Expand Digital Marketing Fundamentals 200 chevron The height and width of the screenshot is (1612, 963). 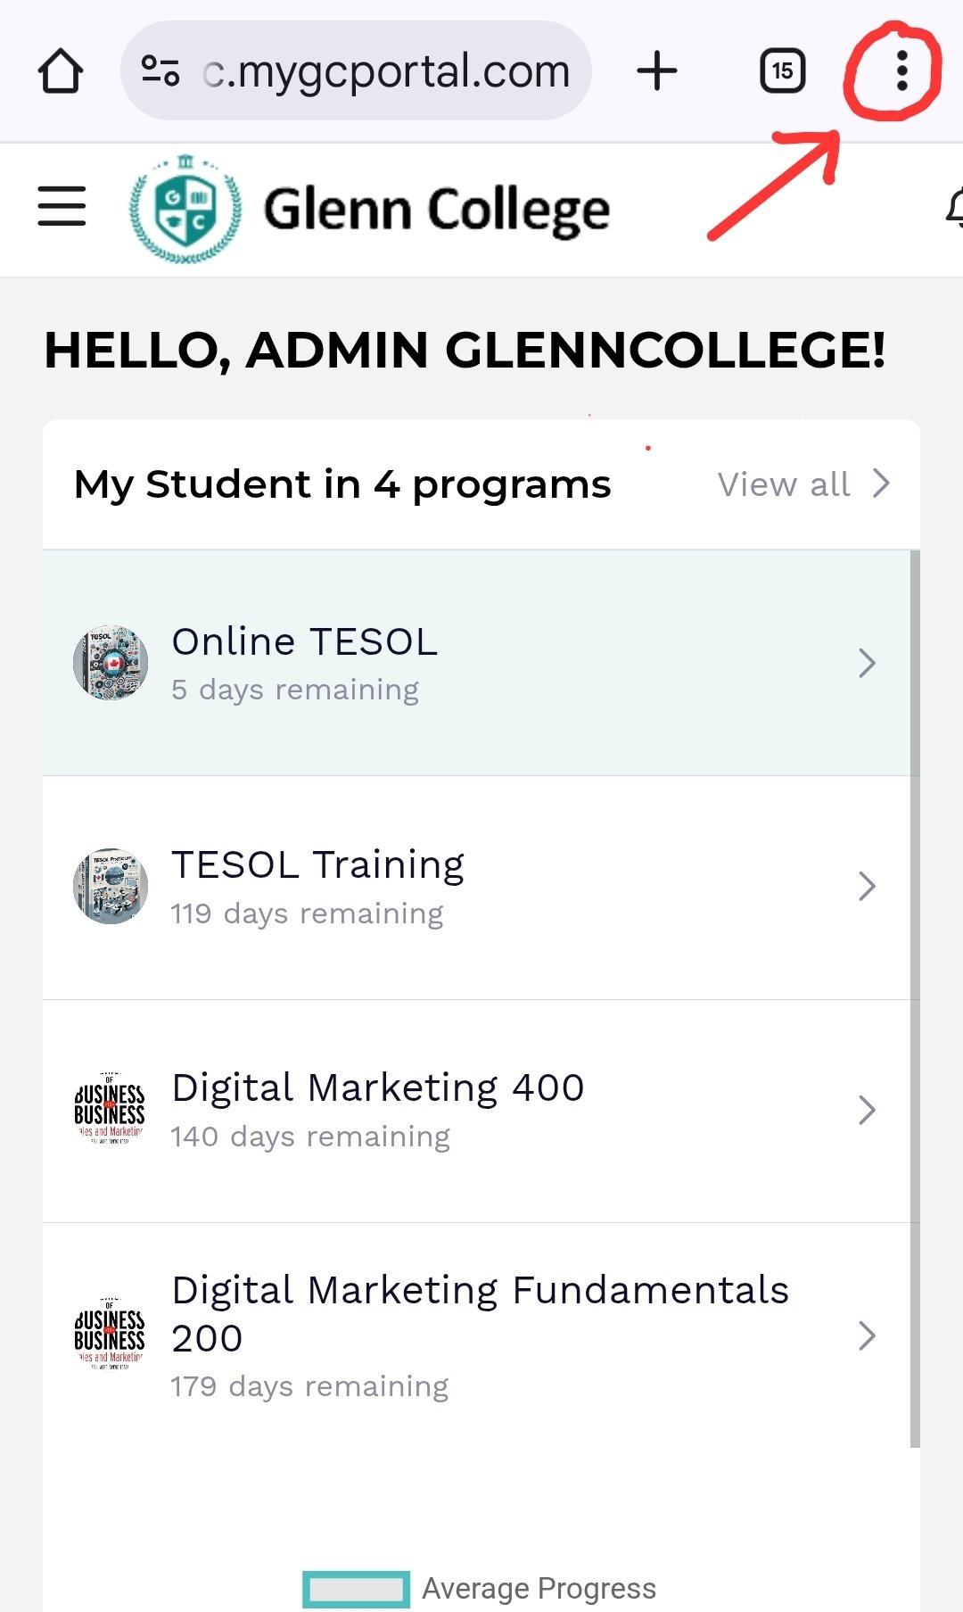click(867, 1335)
